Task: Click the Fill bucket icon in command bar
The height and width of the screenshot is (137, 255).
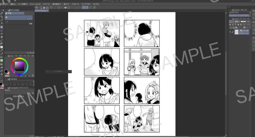Action: [65, 7]
